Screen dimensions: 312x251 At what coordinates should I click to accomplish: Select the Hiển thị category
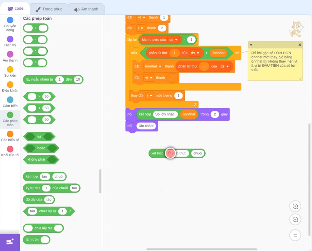(10, 41)
